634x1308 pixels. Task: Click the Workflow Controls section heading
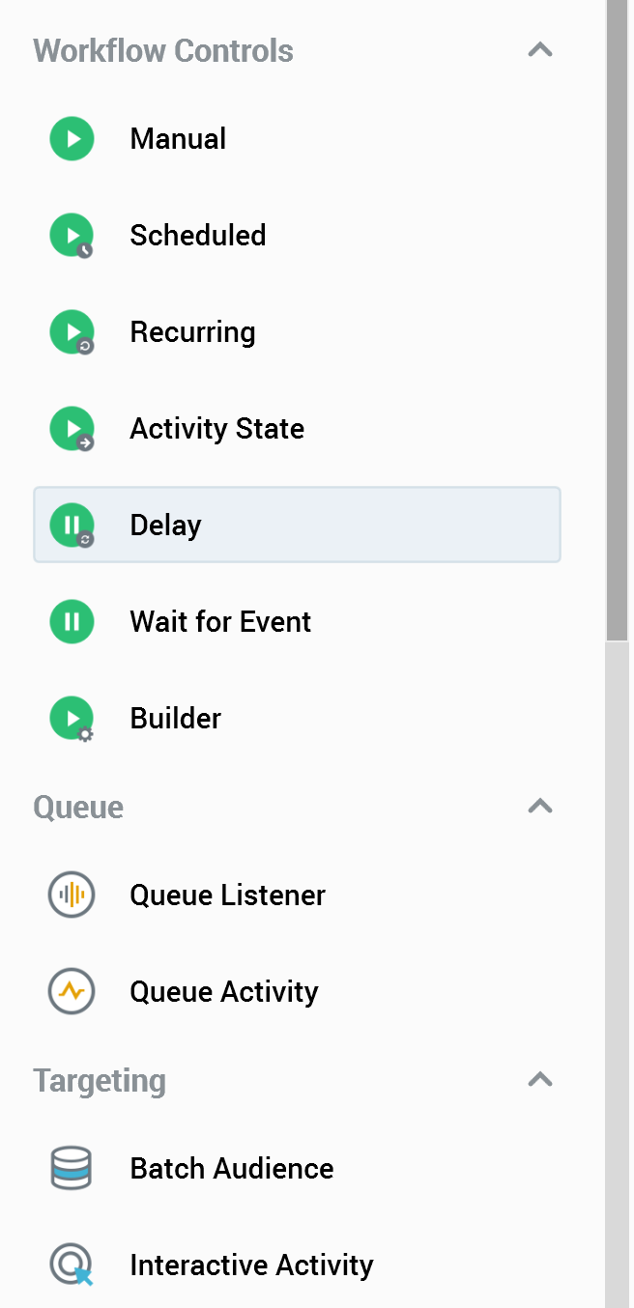163,50
